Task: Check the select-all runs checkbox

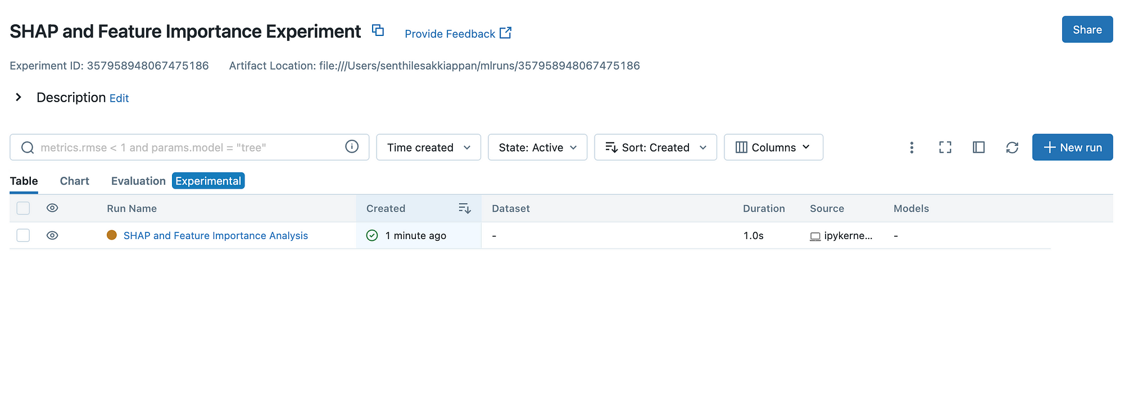Action: click(x=23, y=208)
